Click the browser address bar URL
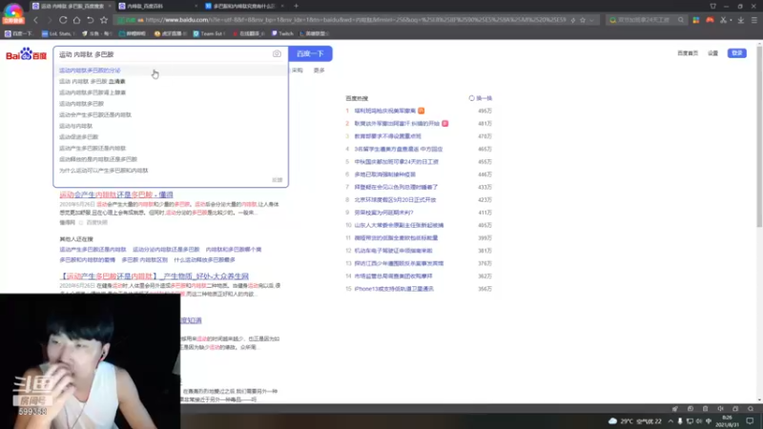 point(355,20)
